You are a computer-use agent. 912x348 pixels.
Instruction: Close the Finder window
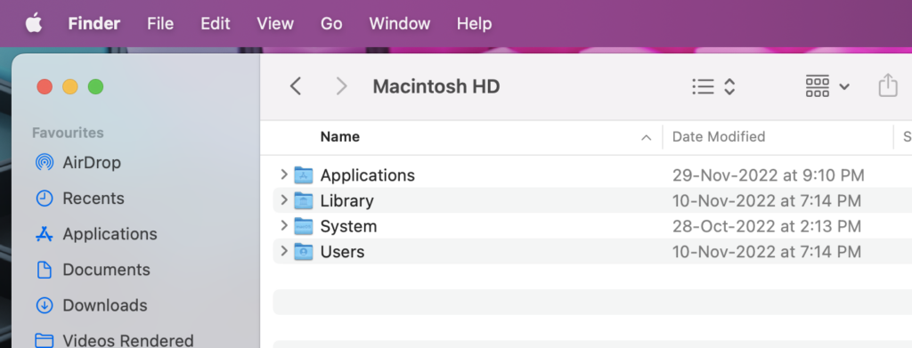pos(45,87)
